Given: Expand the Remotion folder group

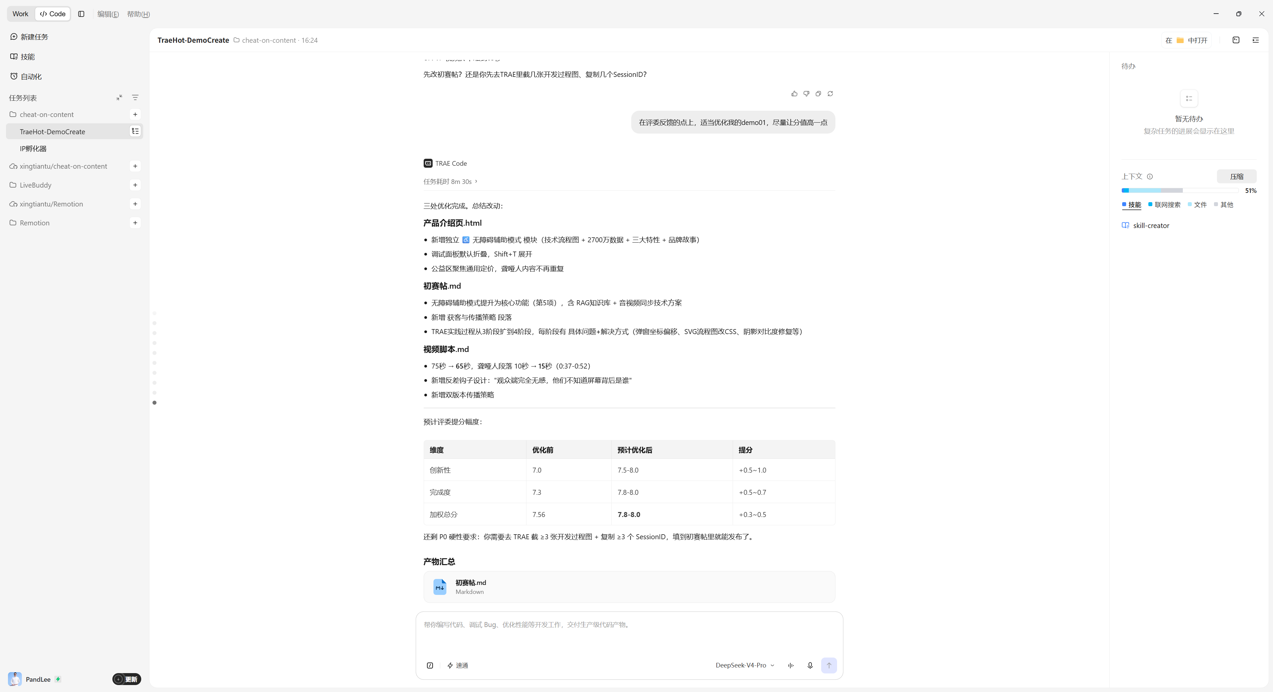Looking at the screenshot, I should (30, 223).
